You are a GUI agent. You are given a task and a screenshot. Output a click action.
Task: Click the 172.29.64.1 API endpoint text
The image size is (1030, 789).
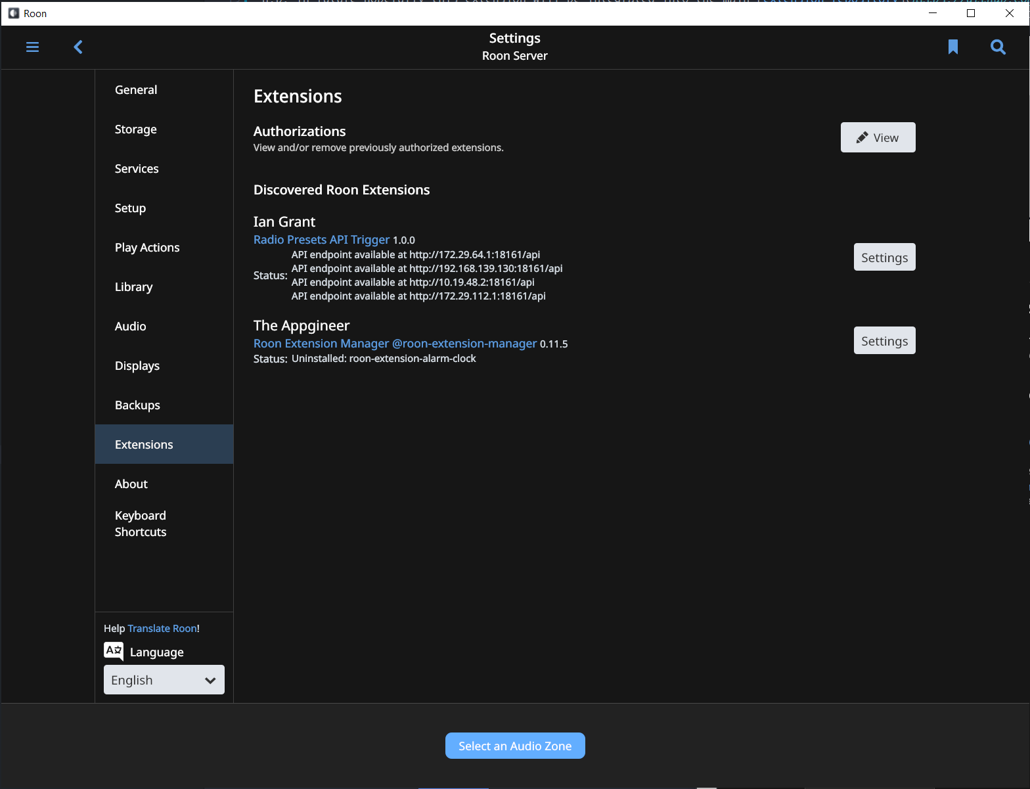(x=416, y=254)
